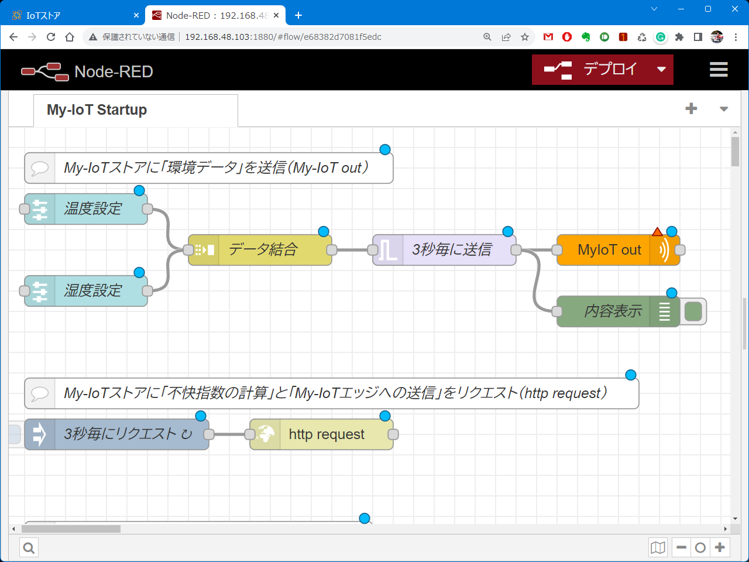749x562 pixels.
Task: Select the 温度設定 node
Action: click(x=86, y=209)
